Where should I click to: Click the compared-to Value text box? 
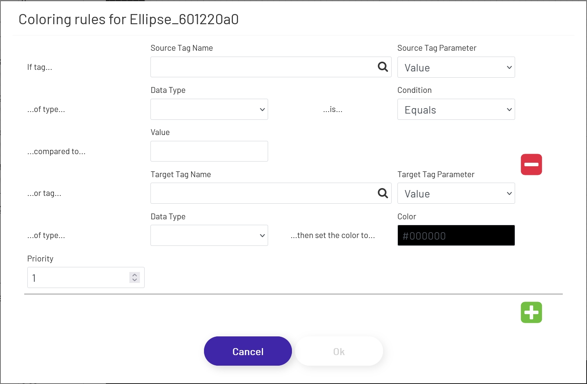click(x=209, y=151)
